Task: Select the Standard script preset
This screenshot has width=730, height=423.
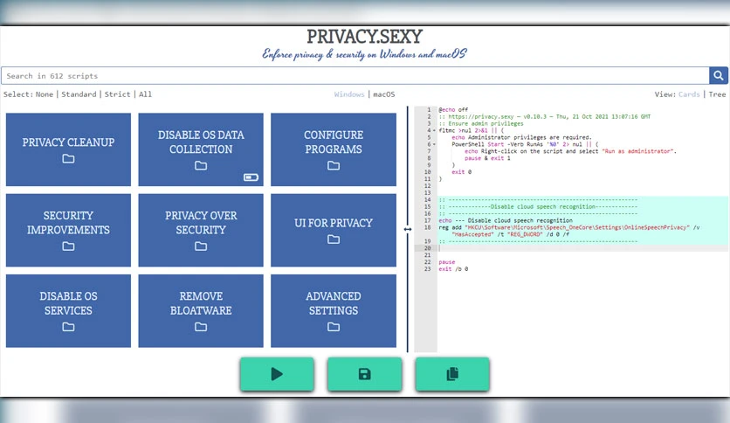Action: point(79,94)
